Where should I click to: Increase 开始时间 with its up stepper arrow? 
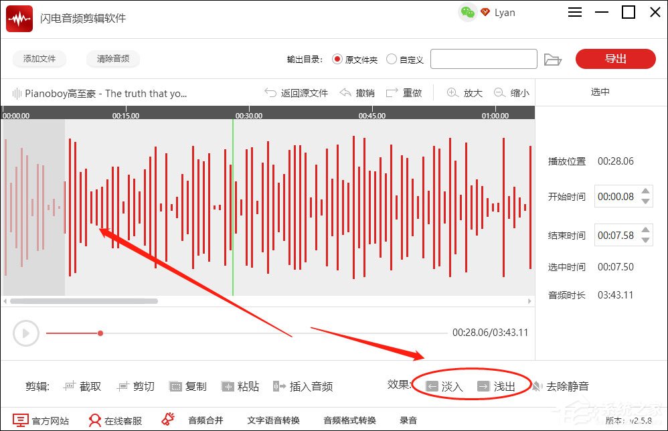(x=645, y=191)
